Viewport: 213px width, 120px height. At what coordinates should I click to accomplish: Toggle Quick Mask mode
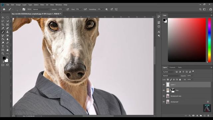(3, 65)
